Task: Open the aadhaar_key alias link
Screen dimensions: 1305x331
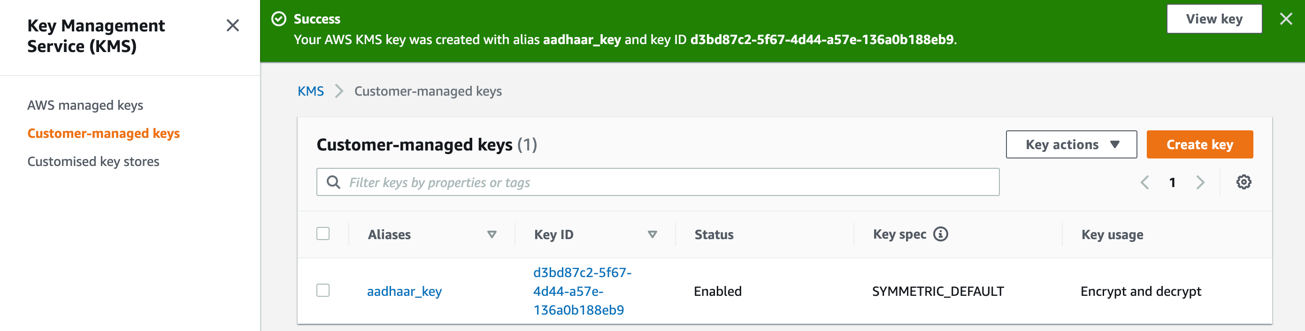Action: click(x=404, y=291)
